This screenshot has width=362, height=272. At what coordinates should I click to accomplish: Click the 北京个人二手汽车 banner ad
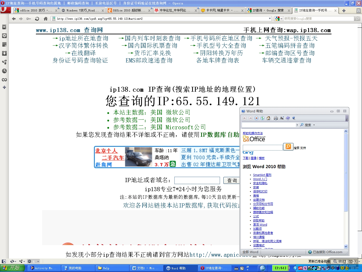(167, 157)
